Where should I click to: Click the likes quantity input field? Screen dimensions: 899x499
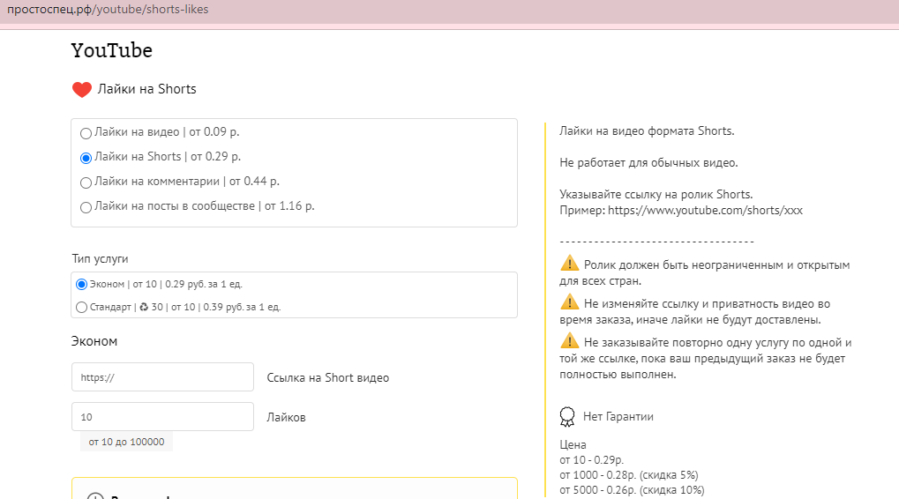163,416
